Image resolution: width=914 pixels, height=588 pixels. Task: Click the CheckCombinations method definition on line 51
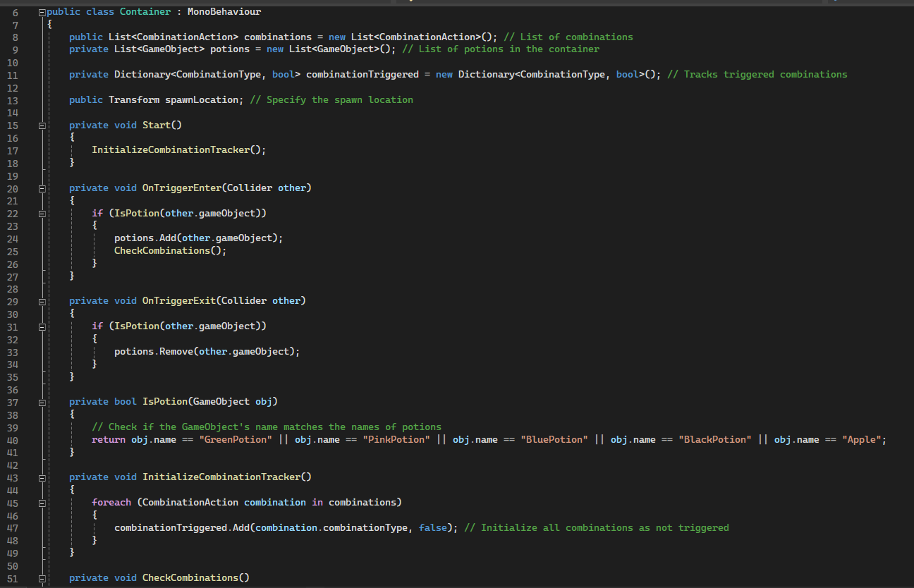pyautogui.click(x=190, y=578)
